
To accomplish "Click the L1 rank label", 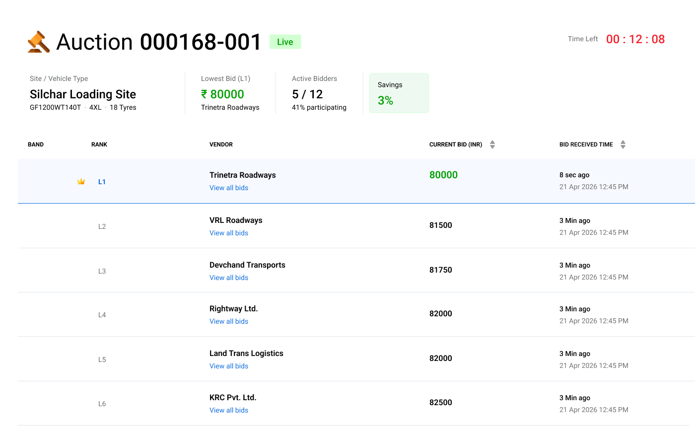I will pos(102,182).
